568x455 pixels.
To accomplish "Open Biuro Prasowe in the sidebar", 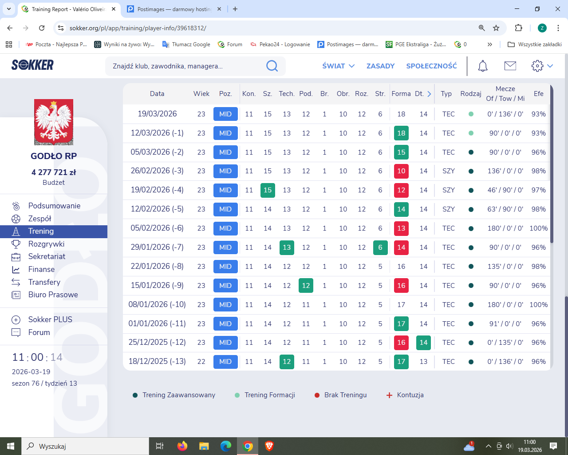I will pos(53,295).
